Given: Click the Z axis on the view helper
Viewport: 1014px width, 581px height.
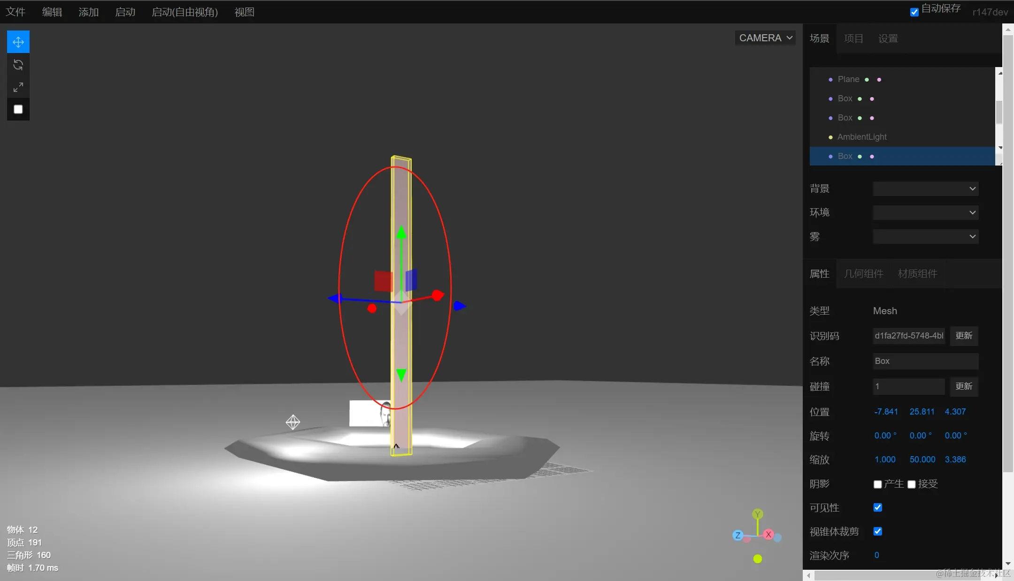Looking at the screenshot, I should [x=737, y=535].
